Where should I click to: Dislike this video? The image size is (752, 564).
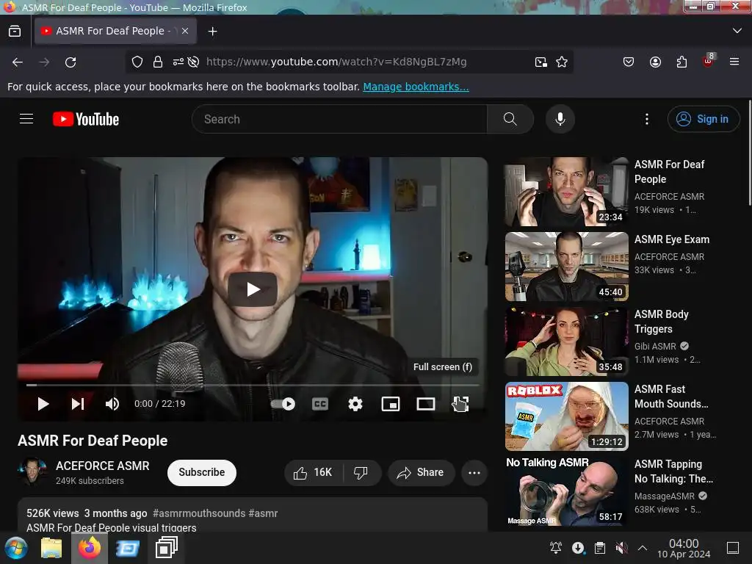pos(361,472)
